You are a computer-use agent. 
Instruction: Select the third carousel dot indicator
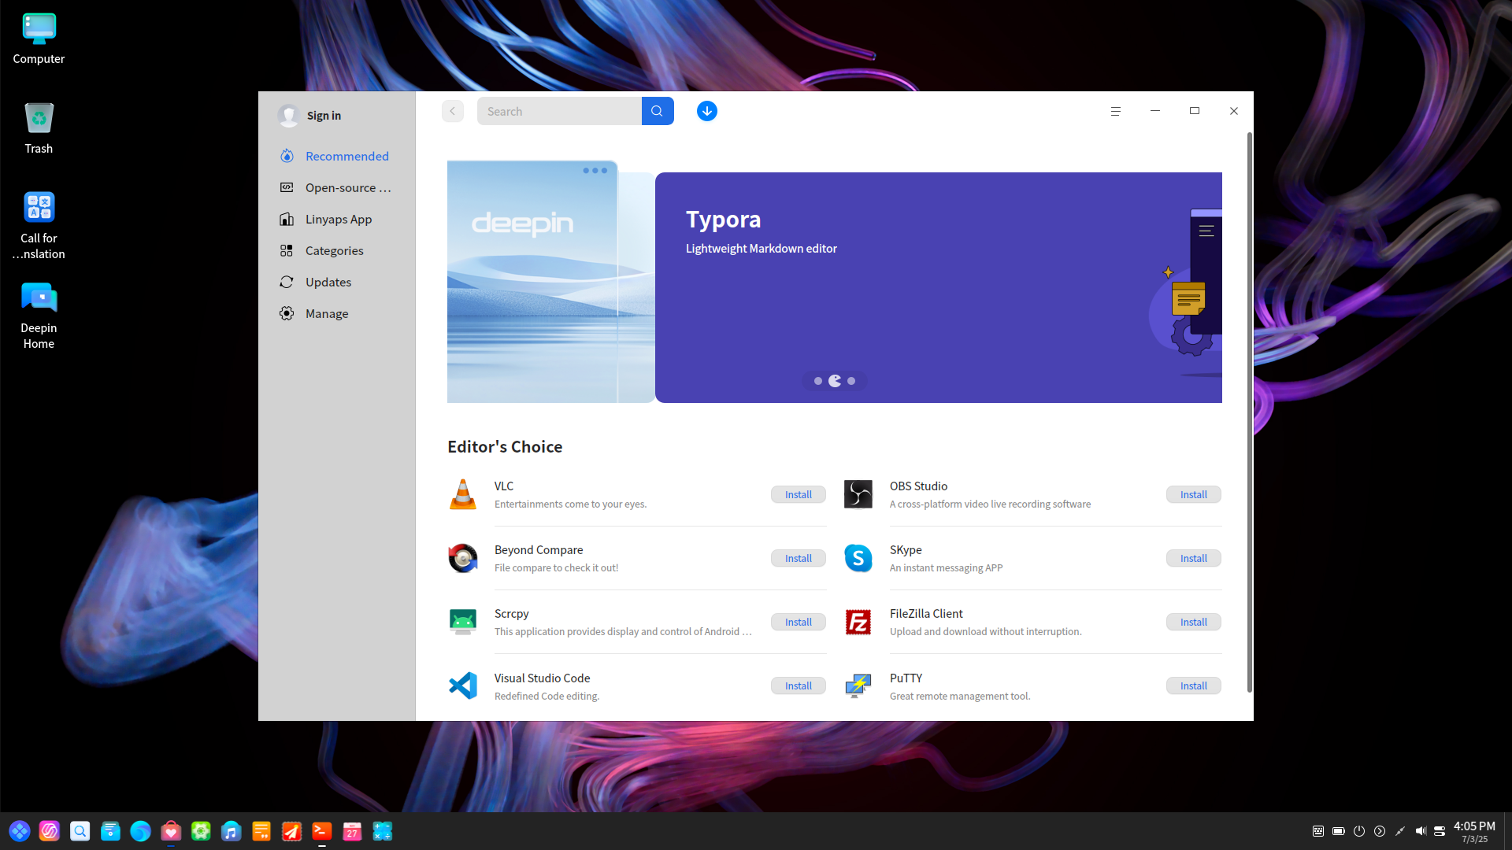(x=851, y=381)
